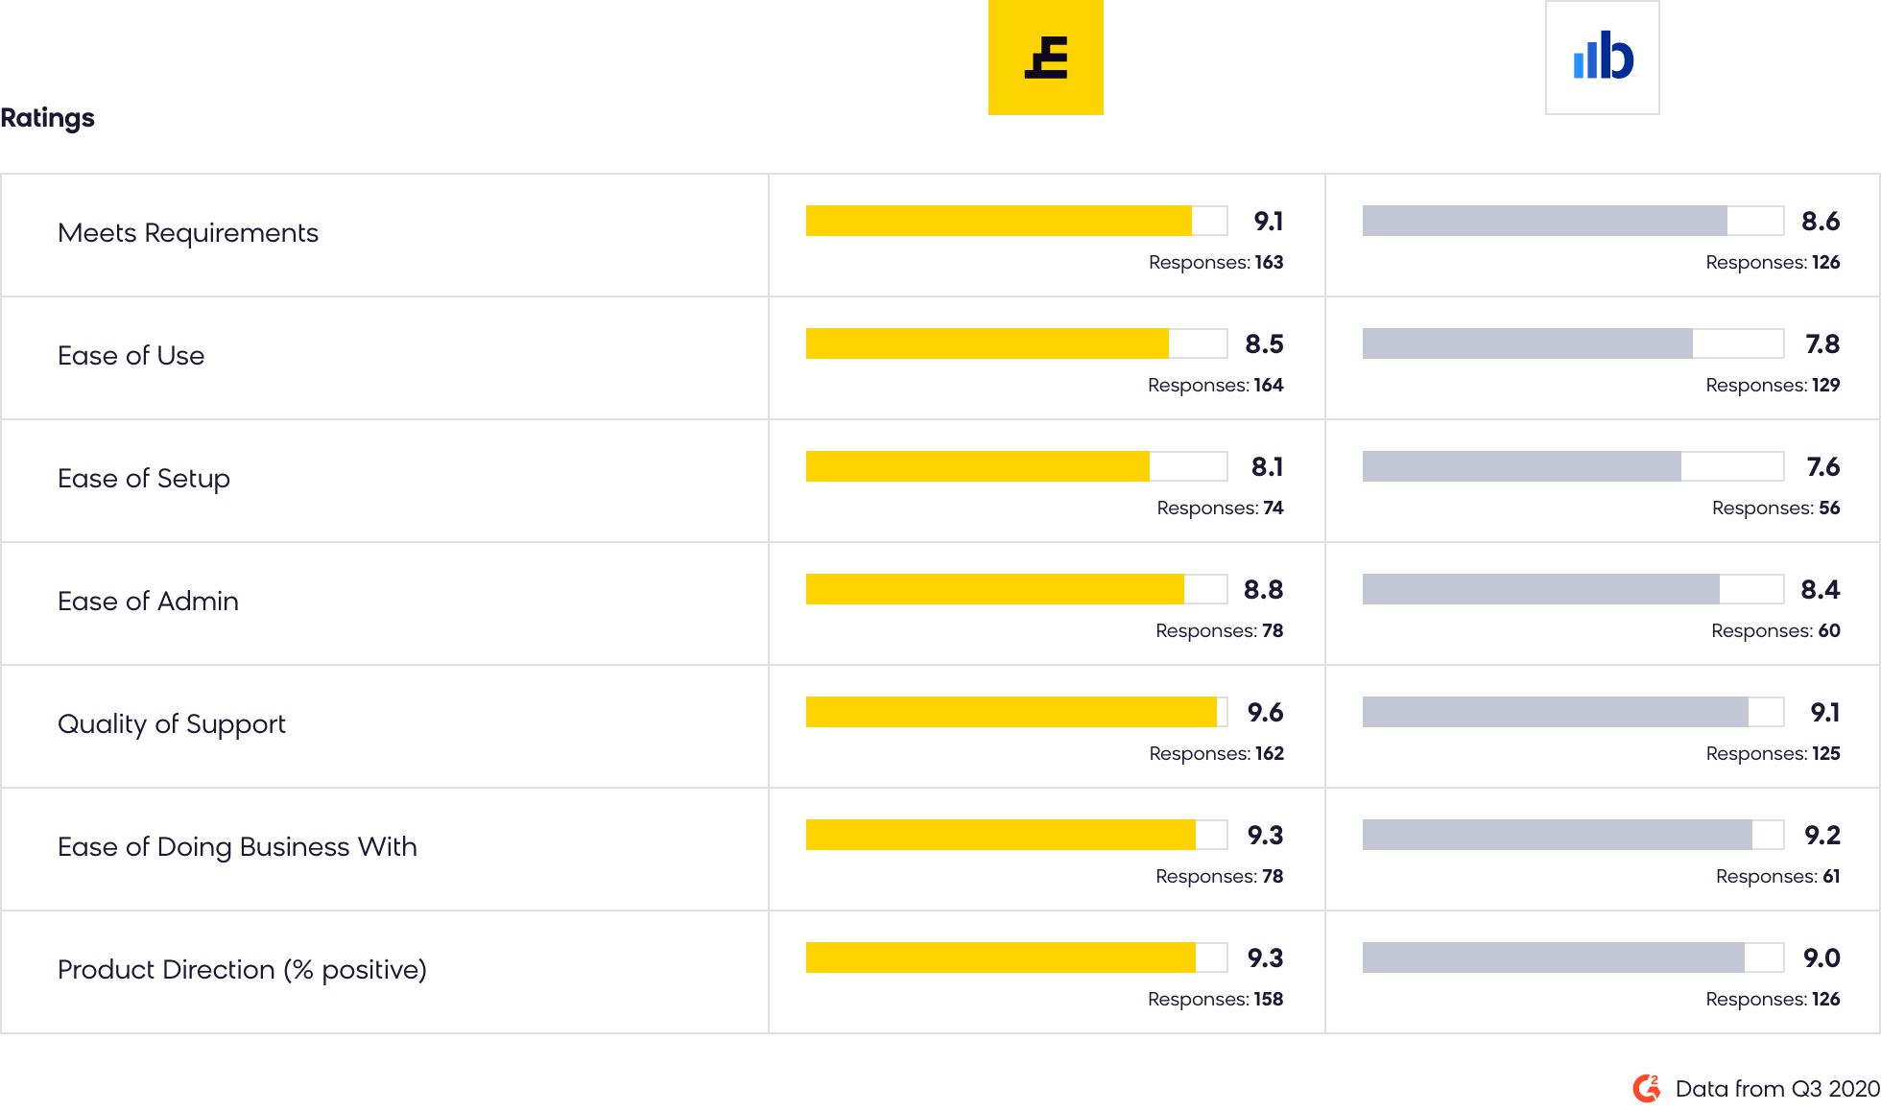Click Ease of Doing Business With label
The width and height of the screenshot is (1881, 1111).
pos(237,847)
